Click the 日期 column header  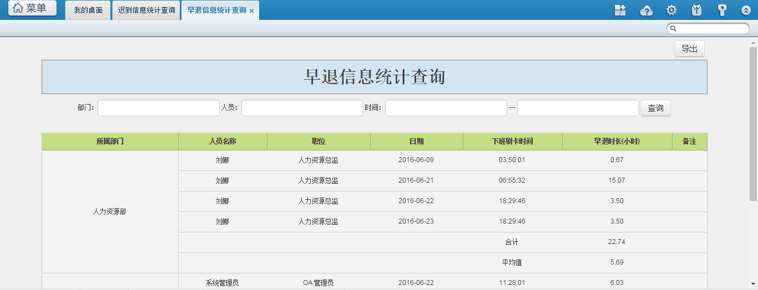pos(416,142)
